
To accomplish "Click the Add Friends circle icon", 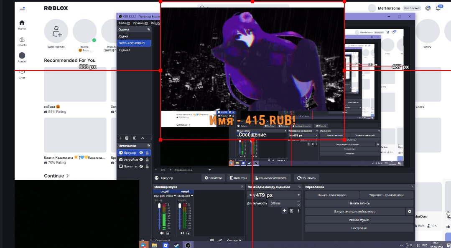I will pyautogui.click(x=56, y=31).
